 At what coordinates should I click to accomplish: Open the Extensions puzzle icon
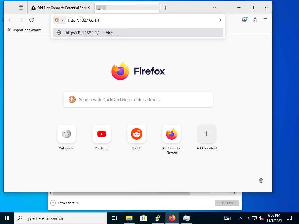(255, 20)
